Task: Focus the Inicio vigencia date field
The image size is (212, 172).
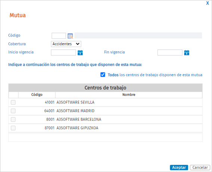Action: pos(63,52)
